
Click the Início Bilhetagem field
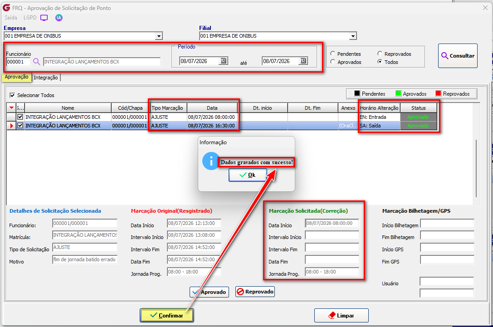447,224
